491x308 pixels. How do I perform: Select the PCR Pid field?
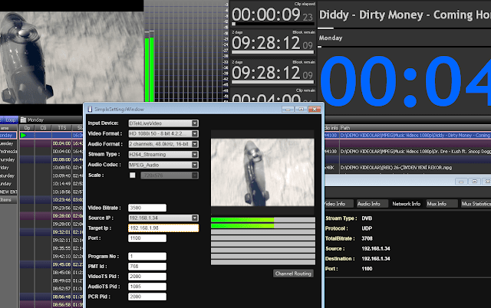147,297
